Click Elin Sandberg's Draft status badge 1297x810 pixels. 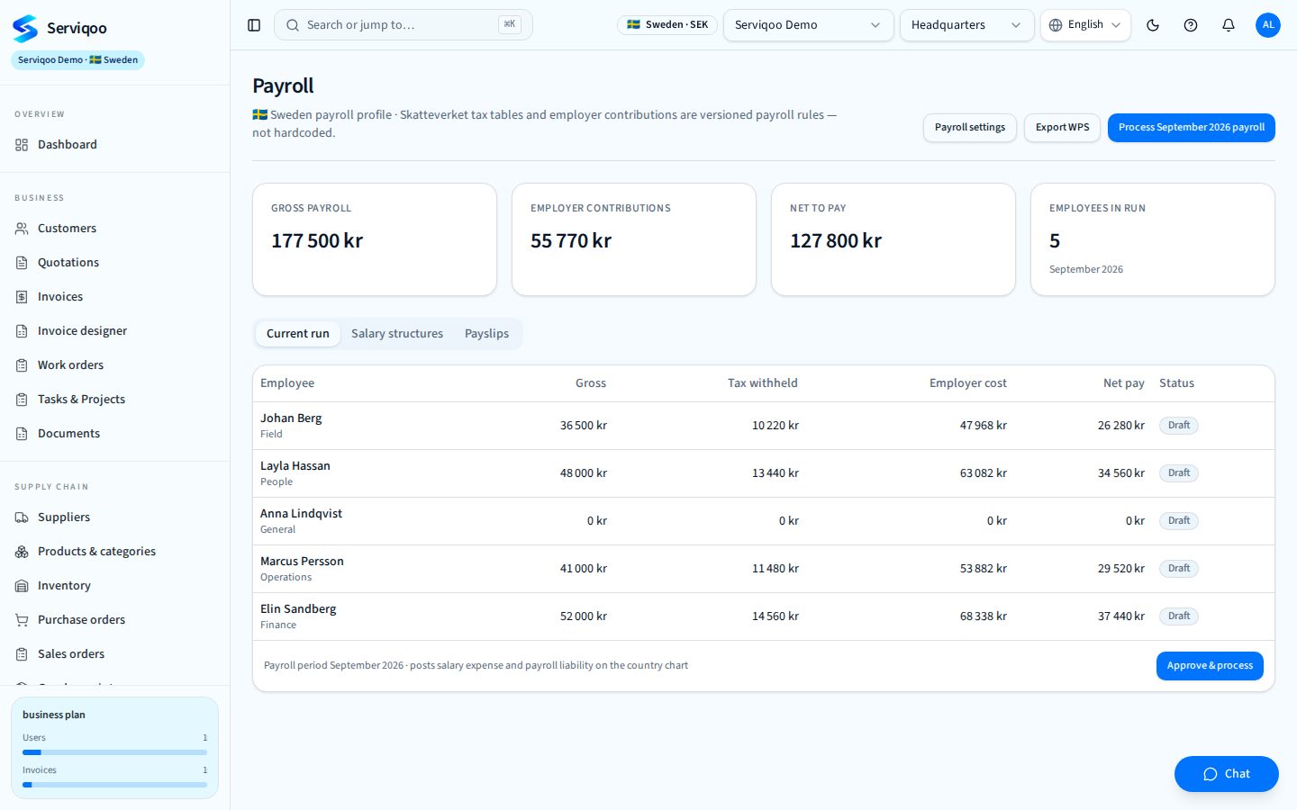point(1179,616)
